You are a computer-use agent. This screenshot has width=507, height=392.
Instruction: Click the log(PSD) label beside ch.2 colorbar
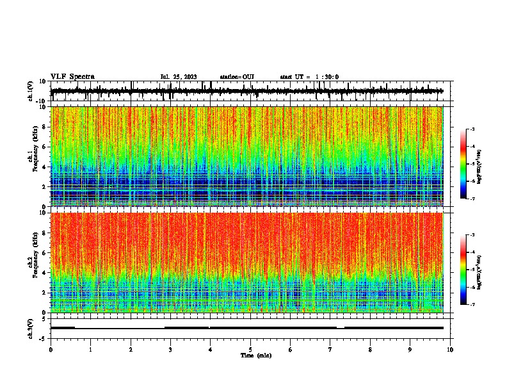tap(479, 272)
